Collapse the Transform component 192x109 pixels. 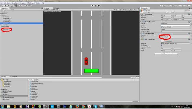[141, 14]
